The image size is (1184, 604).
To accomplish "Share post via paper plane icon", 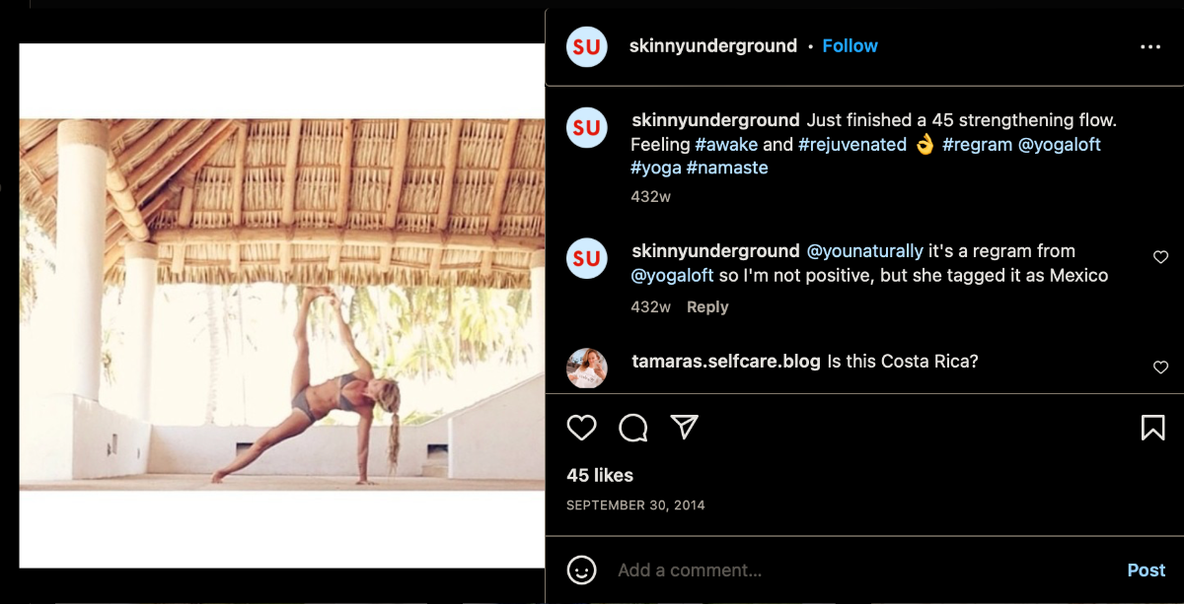I will click(685, 427).
